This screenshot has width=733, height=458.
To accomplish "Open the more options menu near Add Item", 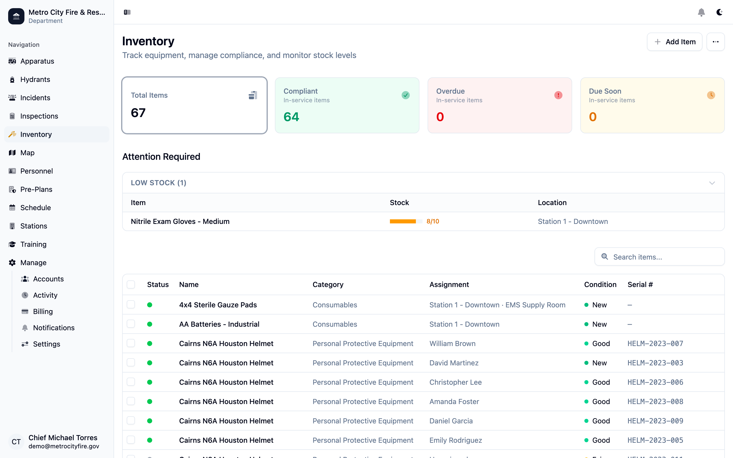I will coord(715,41).
